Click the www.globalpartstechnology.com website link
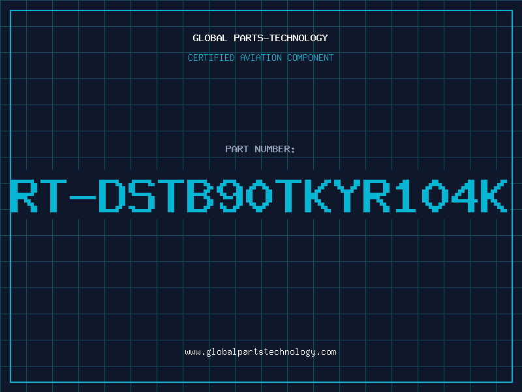 (260, 352)
